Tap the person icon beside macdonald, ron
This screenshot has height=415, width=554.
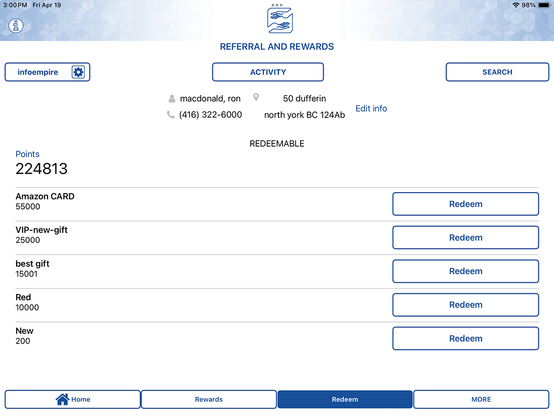coord(172,99)
